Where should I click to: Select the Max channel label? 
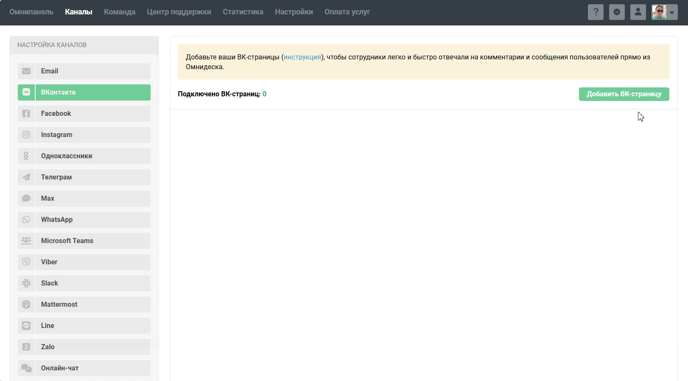48,199
